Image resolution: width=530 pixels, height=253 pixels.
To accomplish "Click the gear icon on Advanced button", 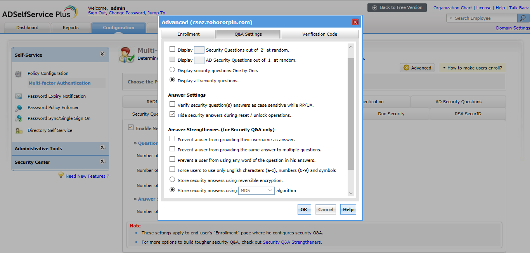I will [406, 68].
